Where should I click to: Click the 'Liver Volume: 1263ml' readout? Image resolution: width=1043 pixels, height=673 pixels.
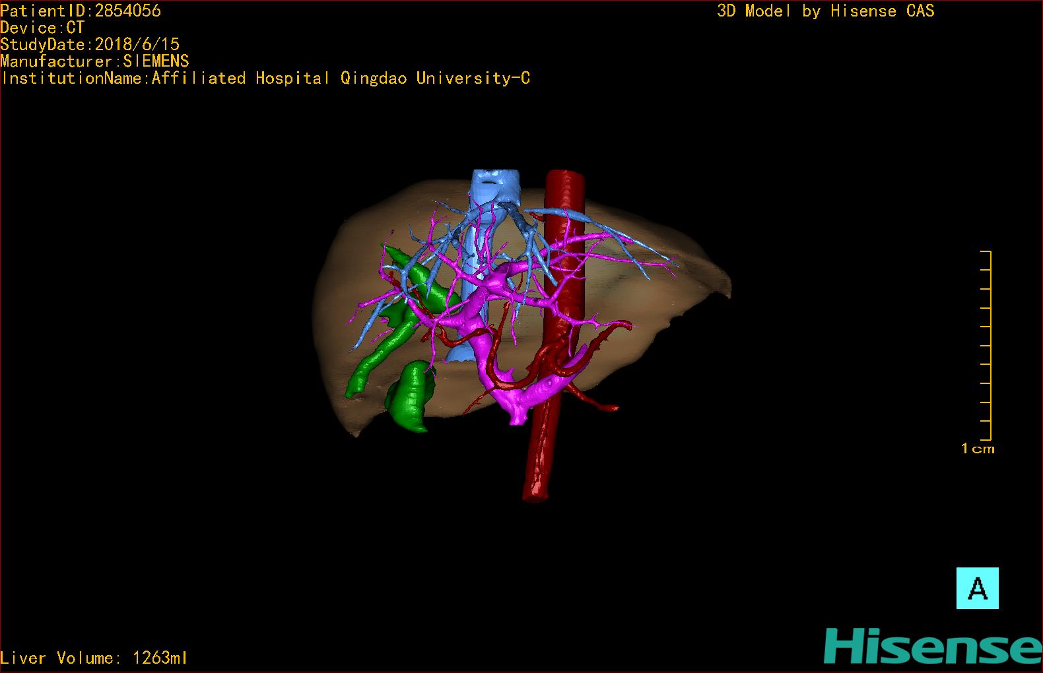click(94, 658)
